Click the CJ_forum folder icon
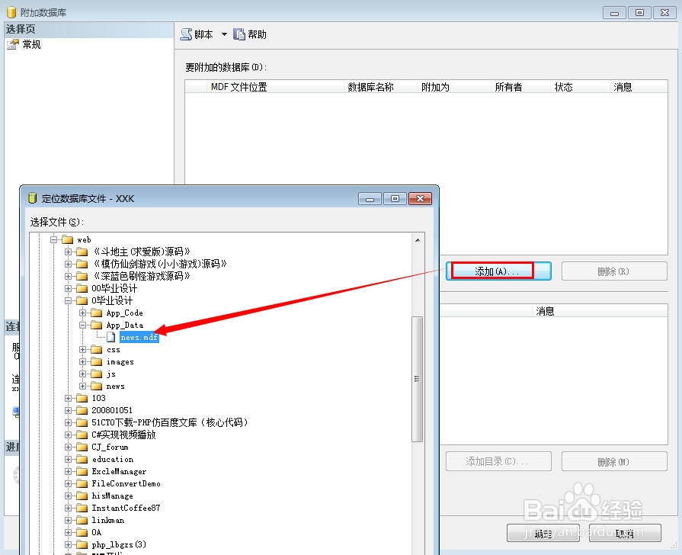Screen dimensions: 682x555 82,447
